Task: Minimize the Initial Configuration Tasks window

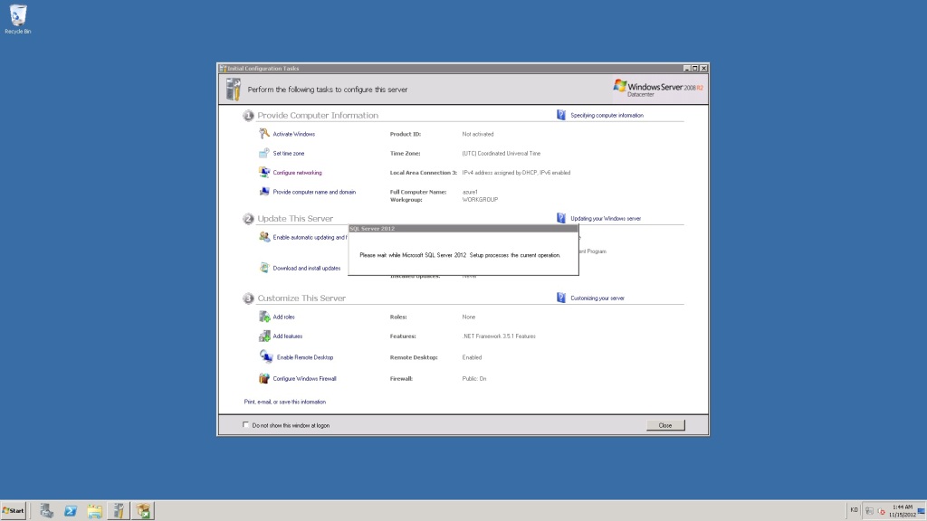Action: click(686, 69)
